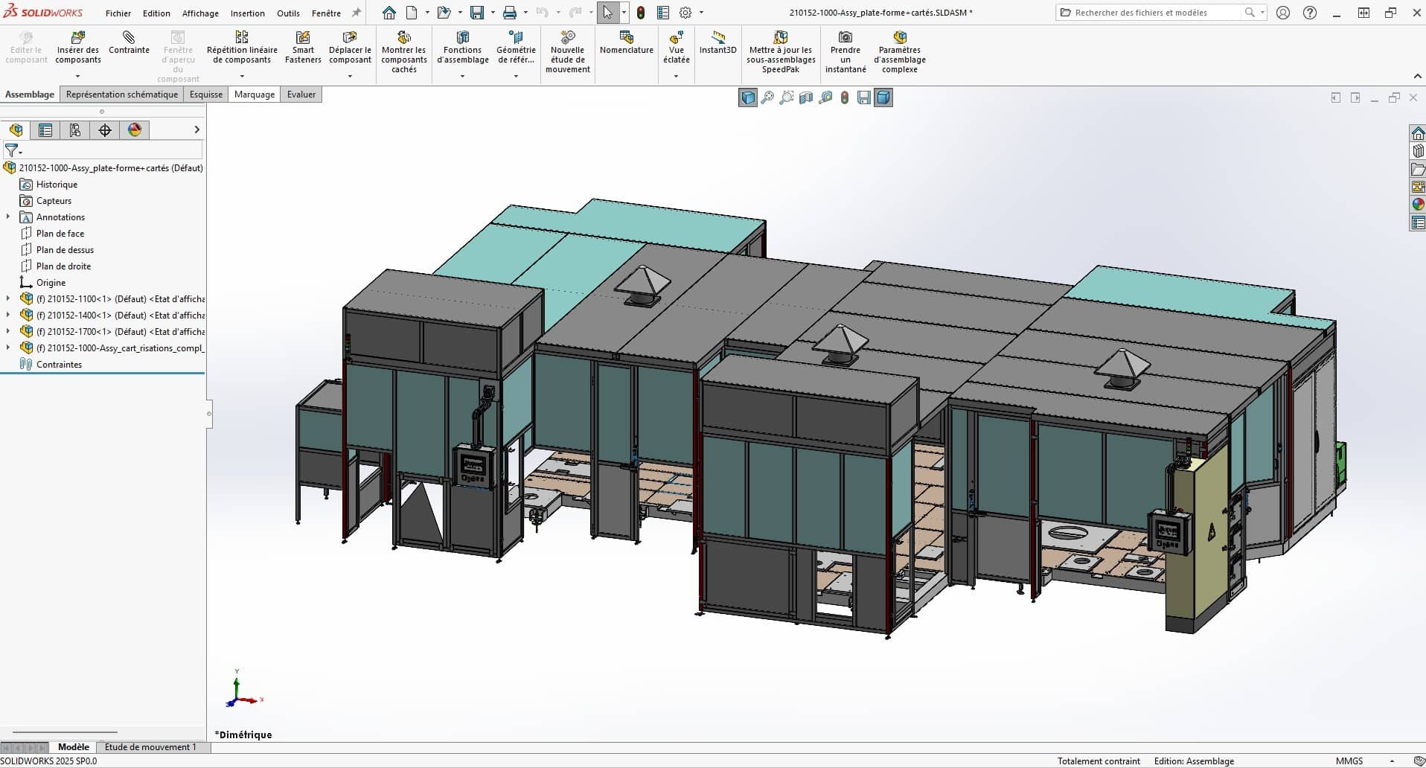The width and height of the screenshot is (1426, 768).
Task: Open the Outils menu
Action: click(x=288, y=13)
